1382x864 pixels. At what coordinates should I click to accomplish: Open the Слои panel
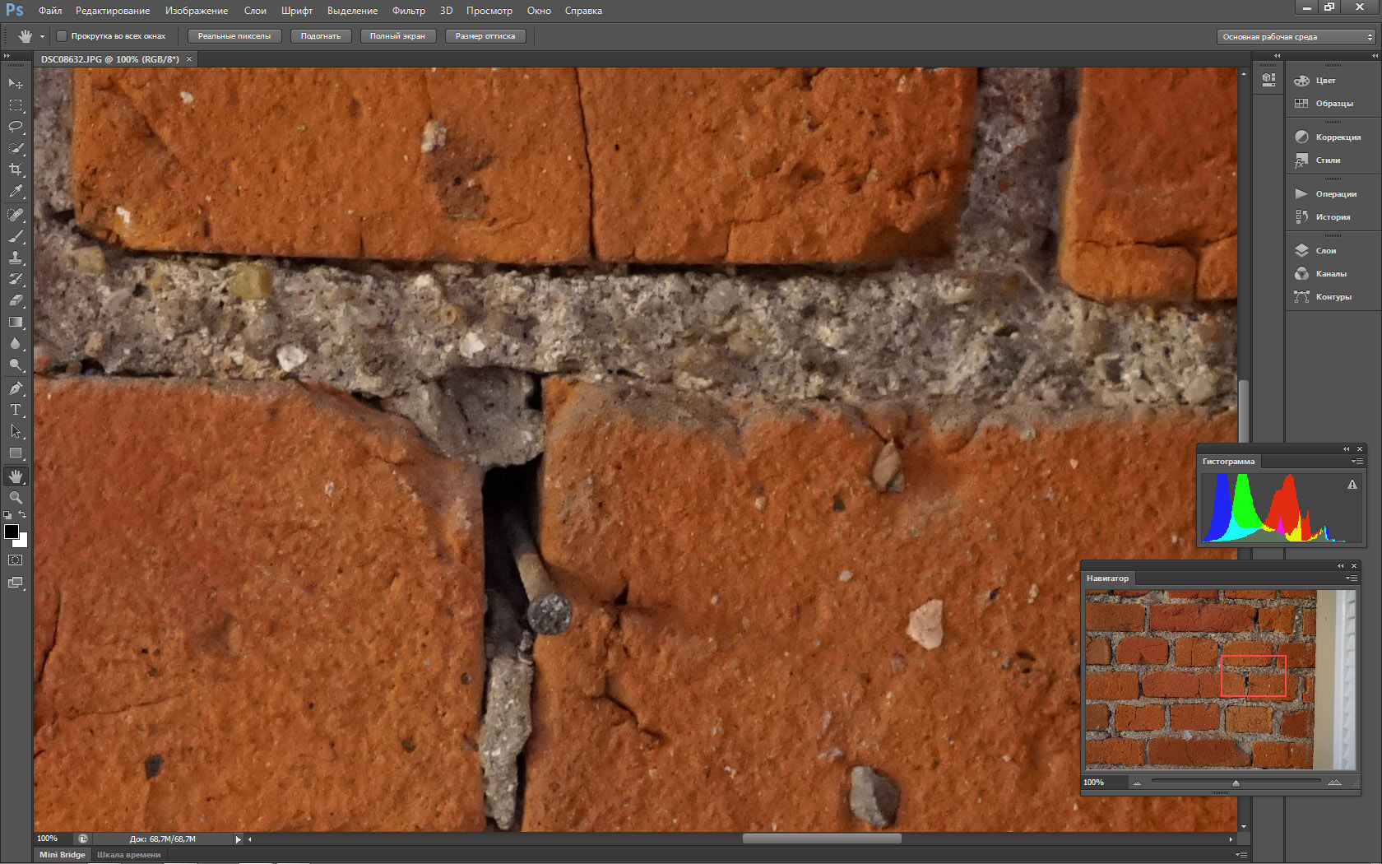[x=1325, y=250]
